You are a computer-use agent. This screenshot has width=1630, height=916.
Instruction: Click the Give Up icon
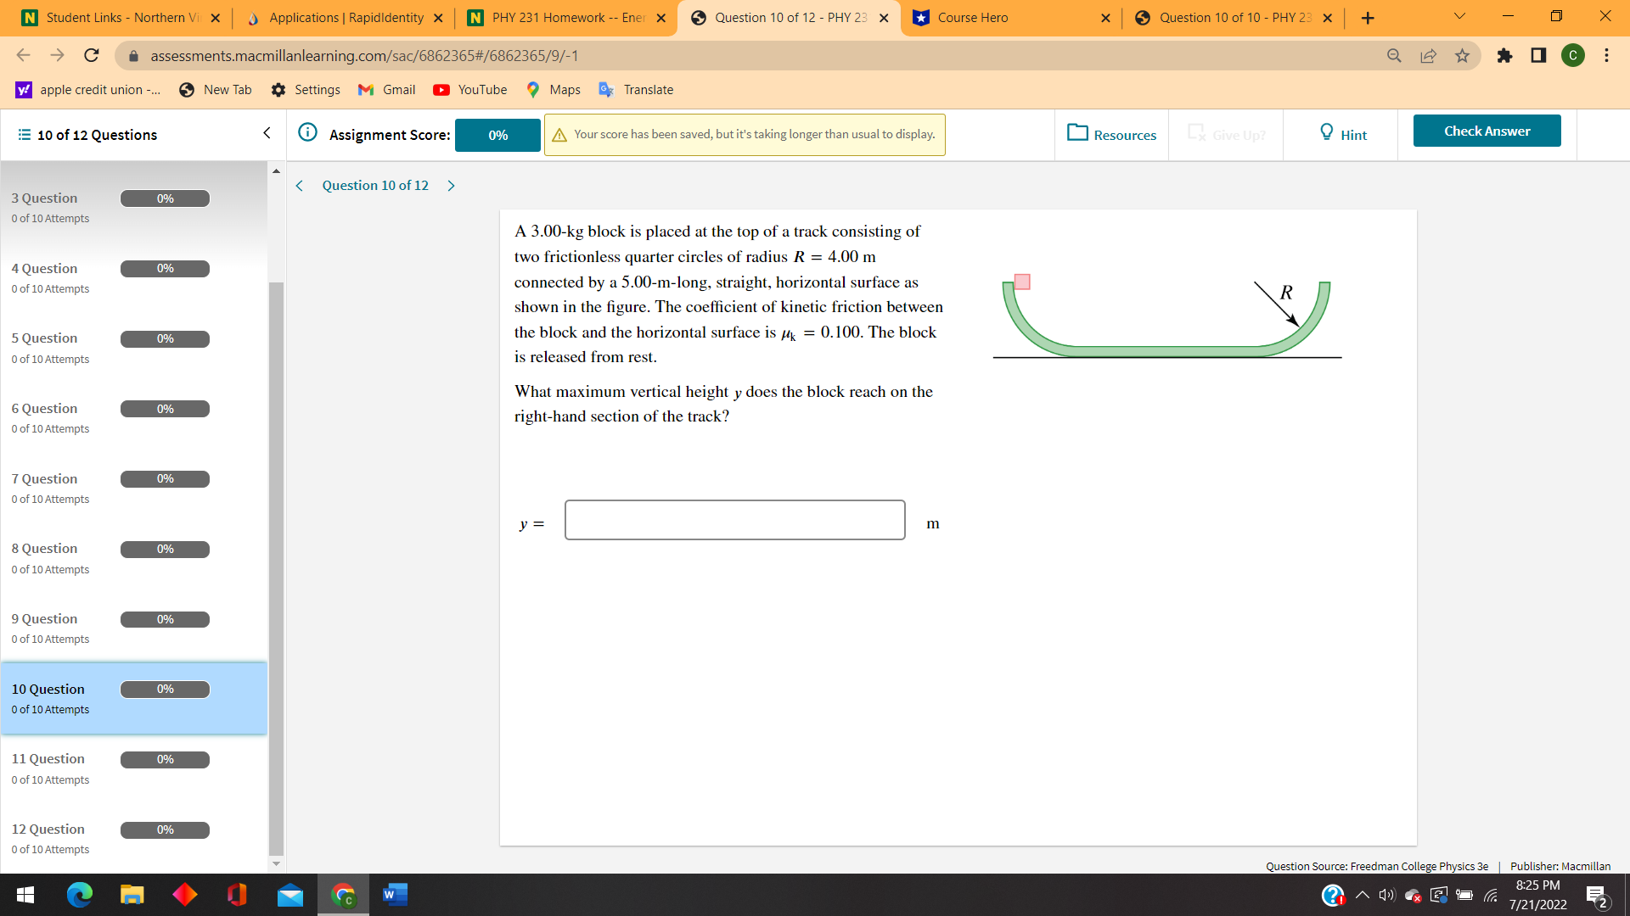(1198, 133)
